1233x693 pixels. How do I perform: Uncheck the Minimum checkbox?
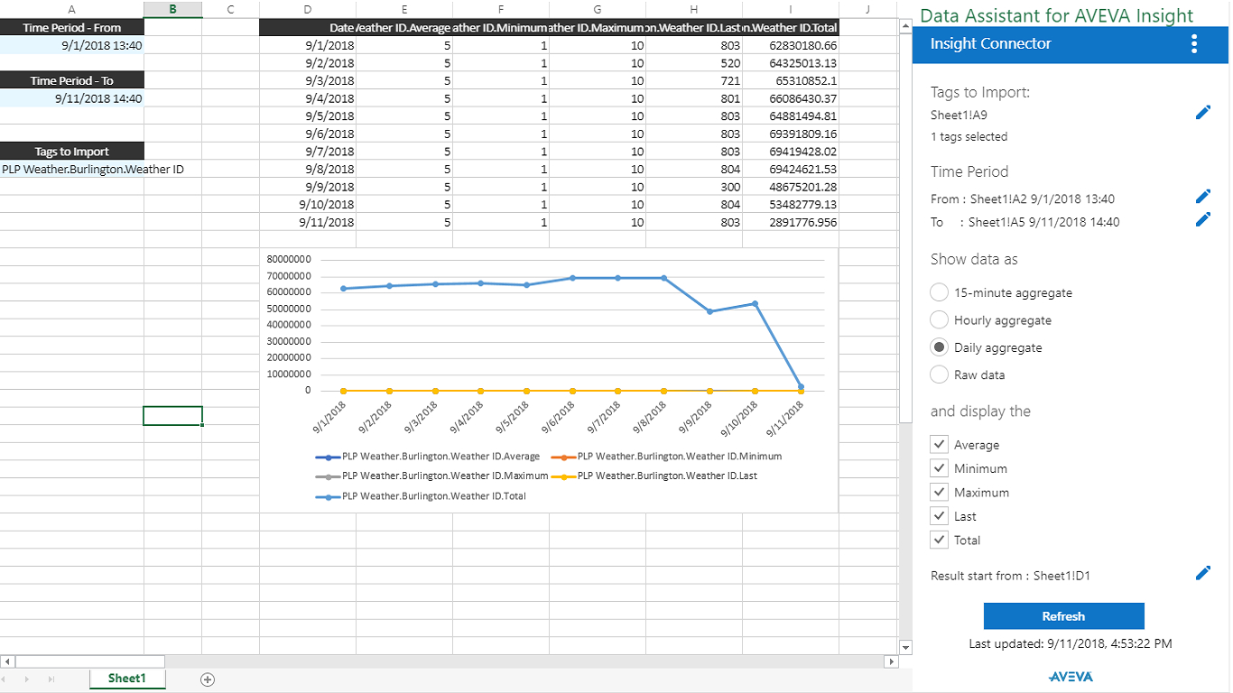point(939,468)
